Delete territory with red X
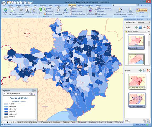Viewport: 152px width, 127px height. (x=148, y=27)
